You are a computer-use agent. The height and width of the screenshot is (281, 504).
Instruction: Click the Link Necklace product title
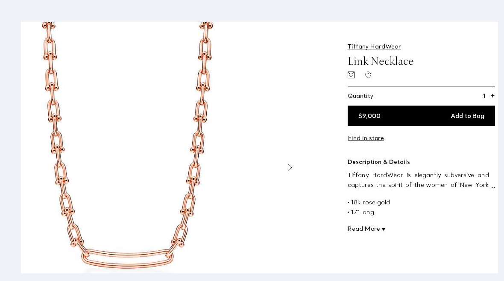click(x=381, y=61)
